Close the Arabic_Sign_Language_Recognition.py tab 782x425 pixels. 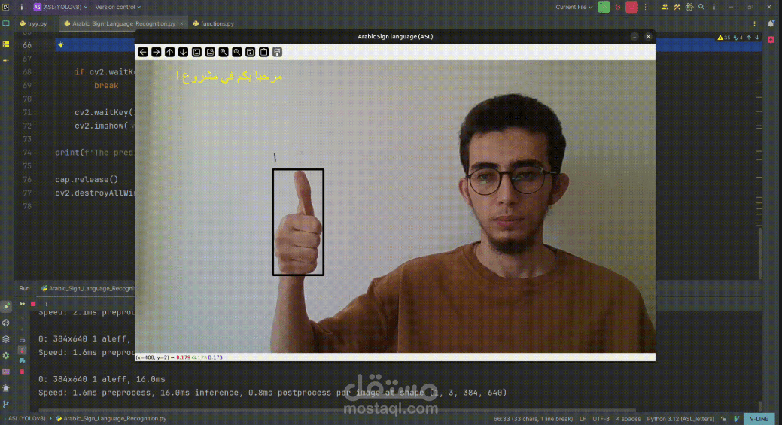181,23
